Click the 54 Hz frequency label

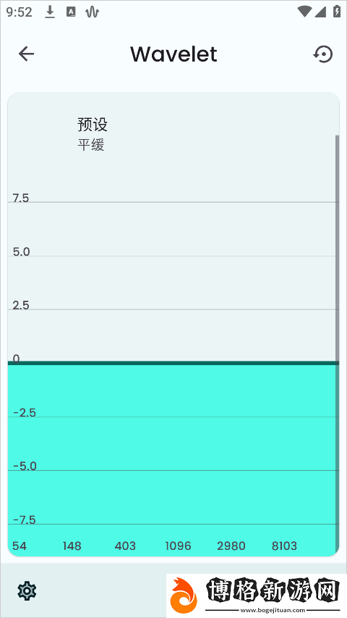20,546
